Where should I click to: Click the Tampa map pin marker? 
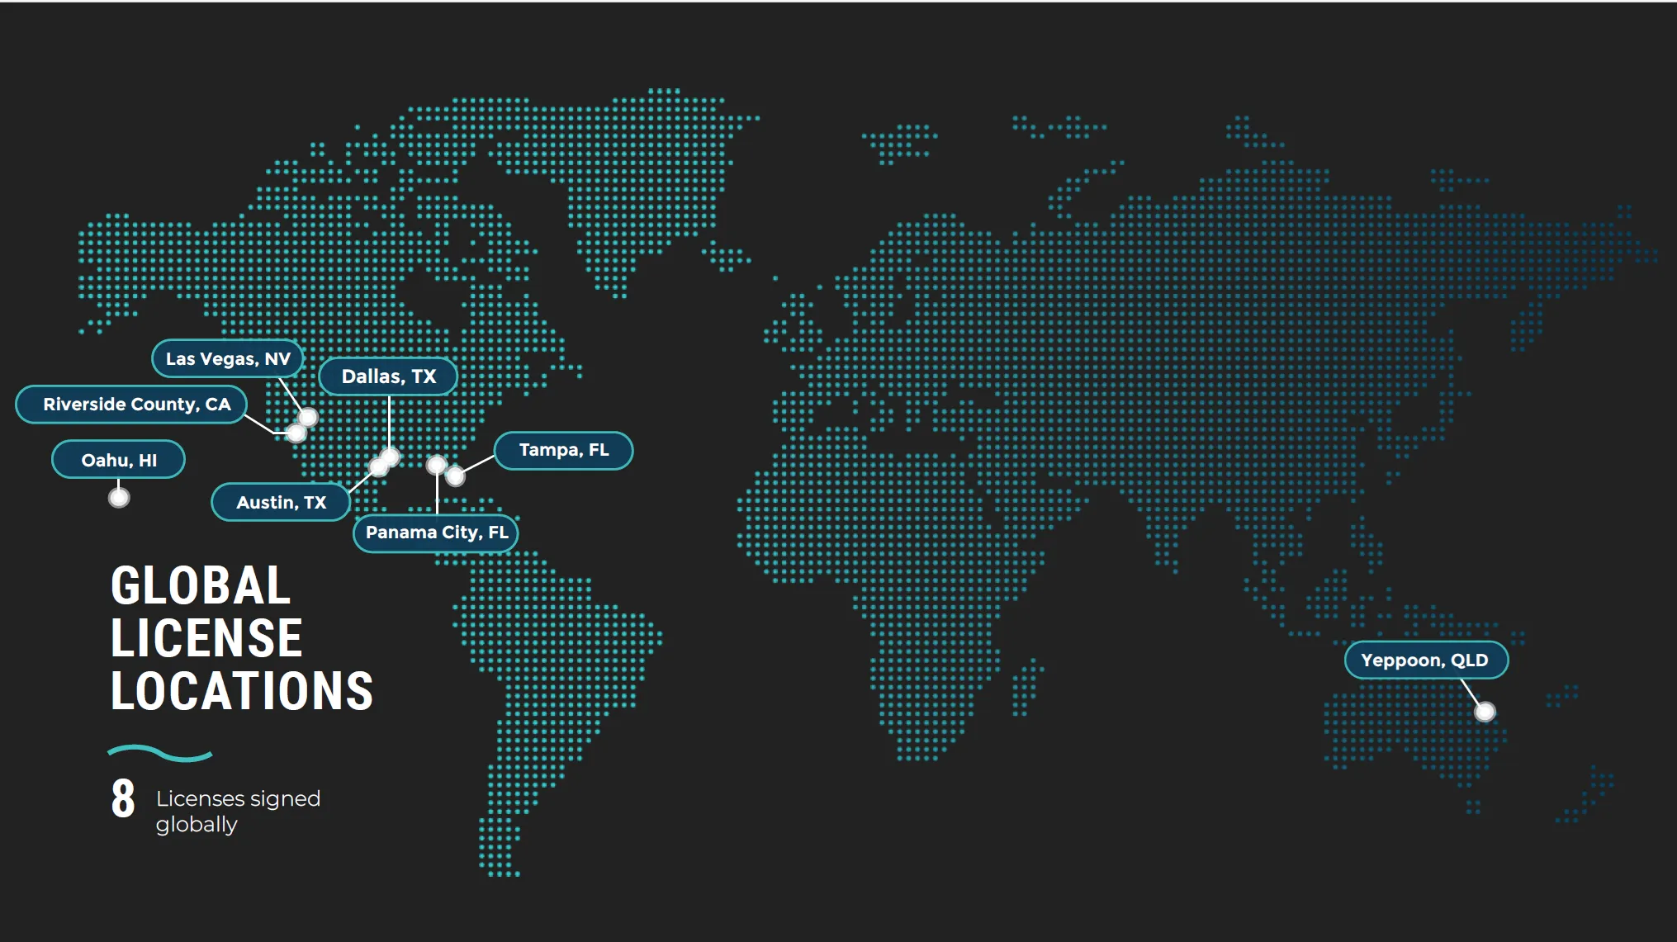(455, 476)
